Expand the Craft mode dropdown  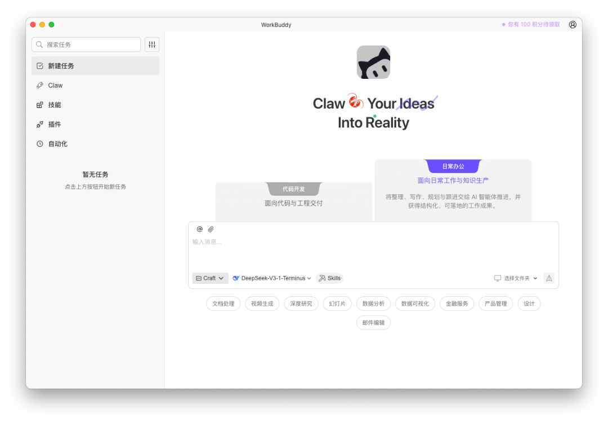[x=210, y=278]
